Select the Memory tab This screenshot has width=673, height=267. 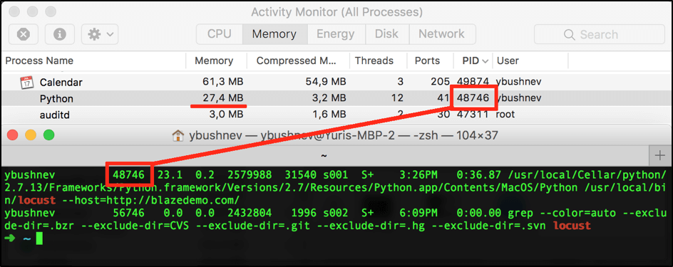274,34
